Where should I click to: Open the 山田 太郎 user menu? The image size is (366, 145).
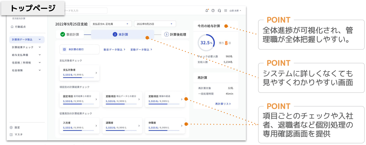tap(235, 11)
